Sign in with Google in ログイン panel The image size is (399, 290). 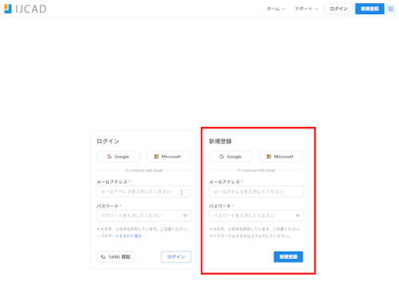119,157
